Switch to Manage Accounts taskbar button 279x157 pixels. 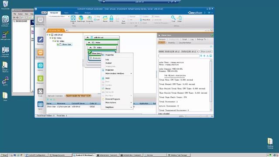60,155
